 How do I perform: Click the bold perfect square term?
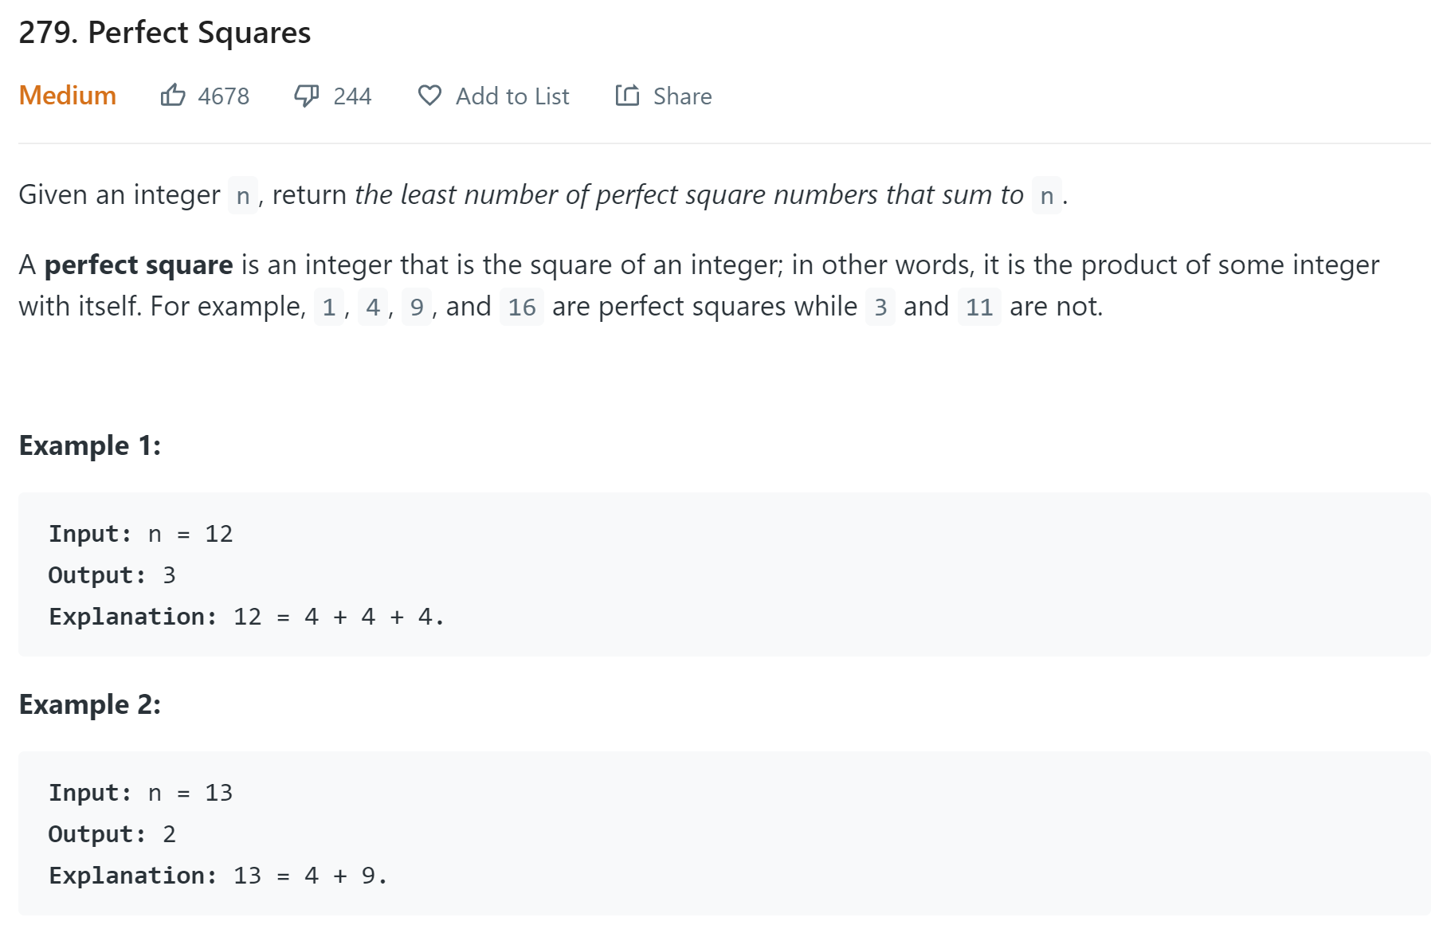[139, 265]
